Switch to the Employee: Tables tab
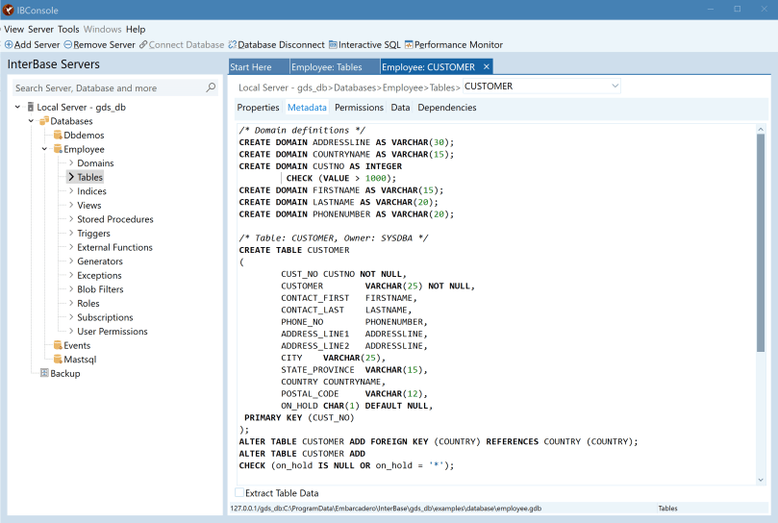The height and width of the screenshot is (523, 778). pos(335,67)
